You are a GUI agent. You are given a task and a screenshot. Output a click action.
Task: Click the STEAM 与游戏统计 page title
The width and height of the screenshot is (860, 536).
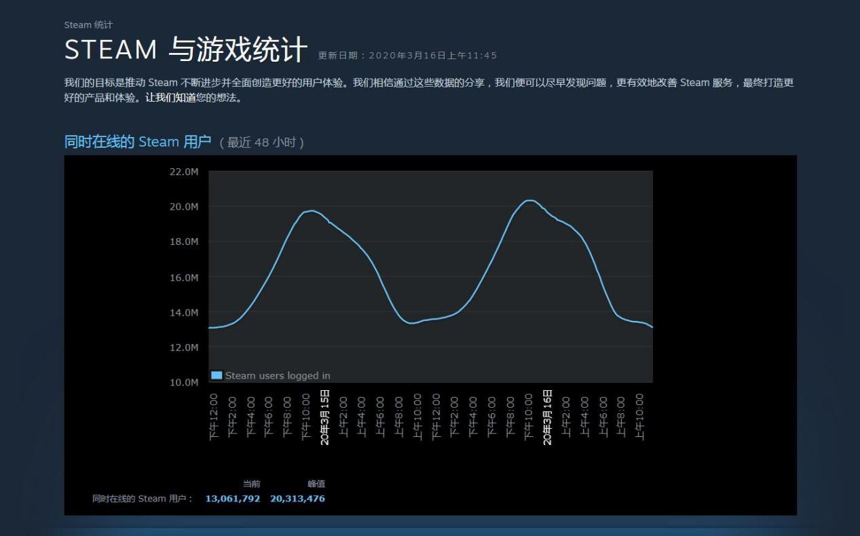tap(186, 50)
